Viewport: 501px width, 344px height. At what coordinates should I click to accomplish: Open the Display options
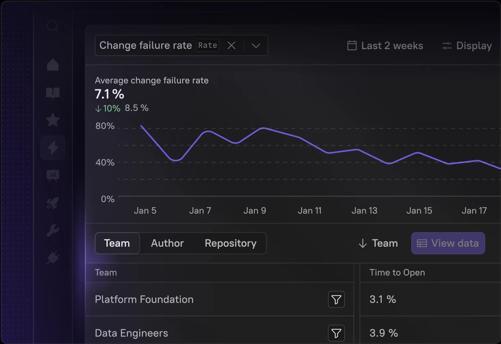pos(467,45)
